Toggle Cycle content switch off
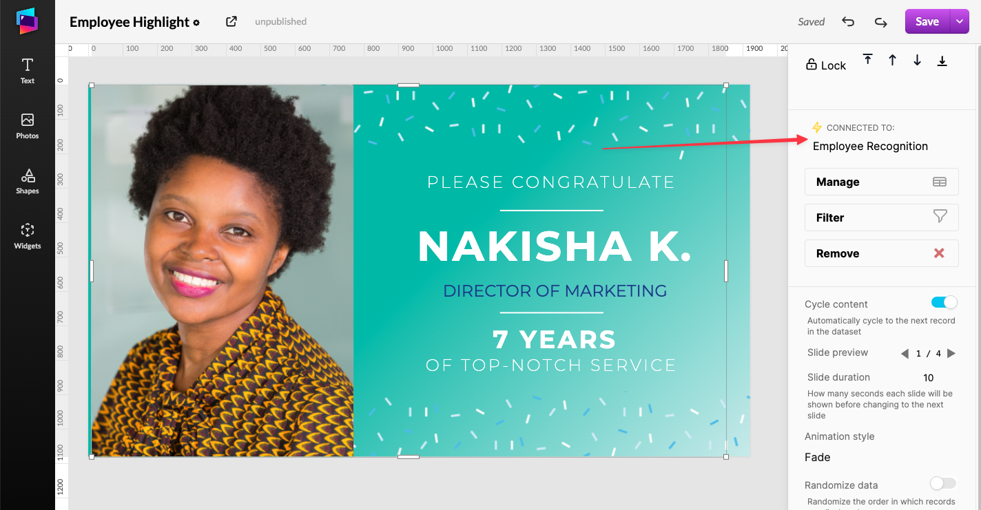Image resolution: width=981 pixels, height=510 pixels. 944,302
